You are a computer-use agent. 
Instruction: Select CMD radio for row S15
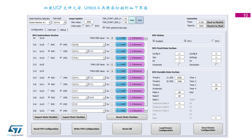click(x=61, y=78)
